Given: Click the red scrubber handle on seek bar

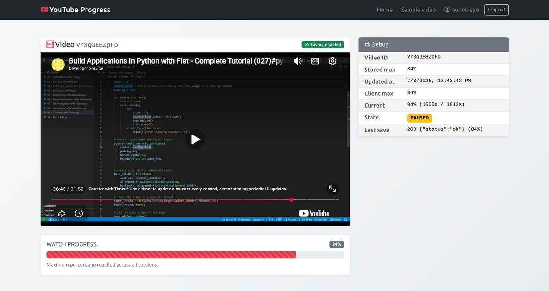Looking at the screenshot, I should pyautogui.click(x=291, y=199).
